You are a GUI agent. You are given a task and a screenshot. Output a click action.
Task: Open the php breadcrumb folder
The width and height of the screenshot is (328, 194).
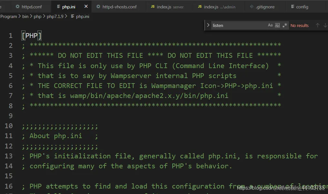coord(37,16)
